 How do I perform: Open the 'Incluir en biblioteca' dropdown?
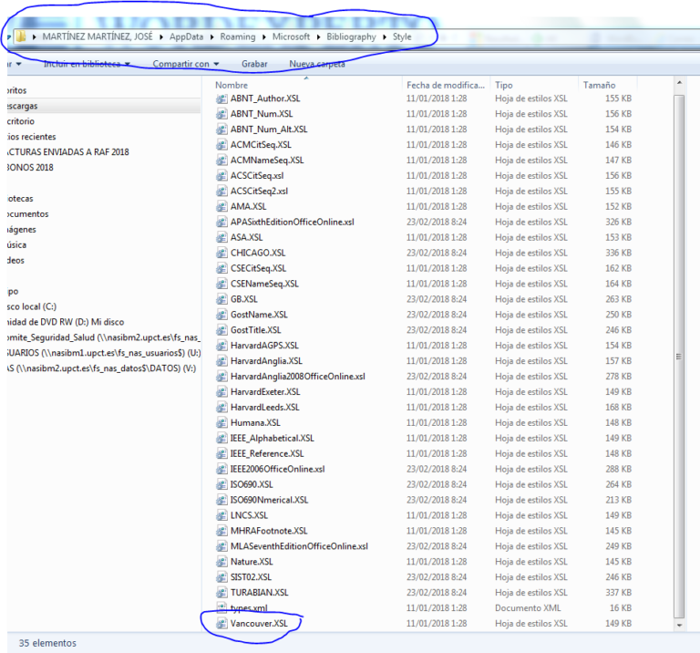87,64
